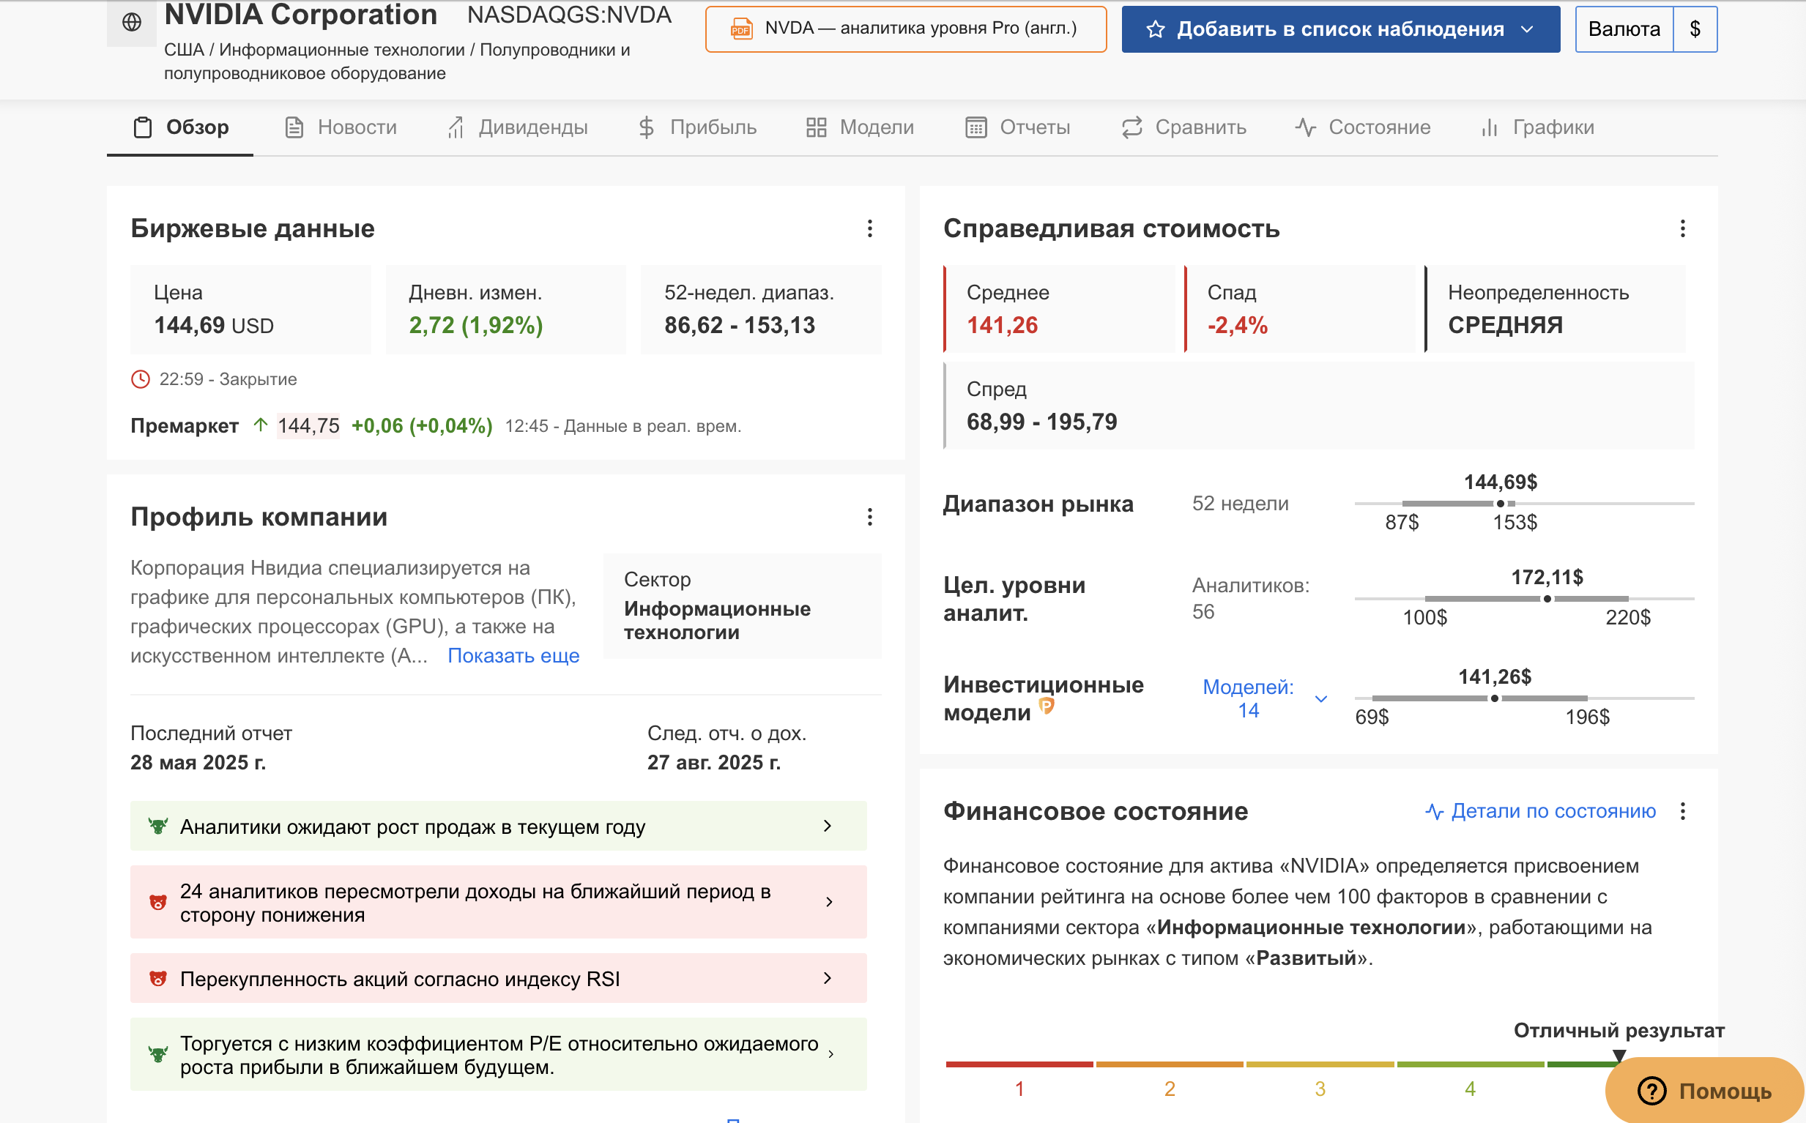Screen dimensions: 1806x1123
Task: Click the clock icon next to 22:59 Закрытие
Action: (141, 378)
